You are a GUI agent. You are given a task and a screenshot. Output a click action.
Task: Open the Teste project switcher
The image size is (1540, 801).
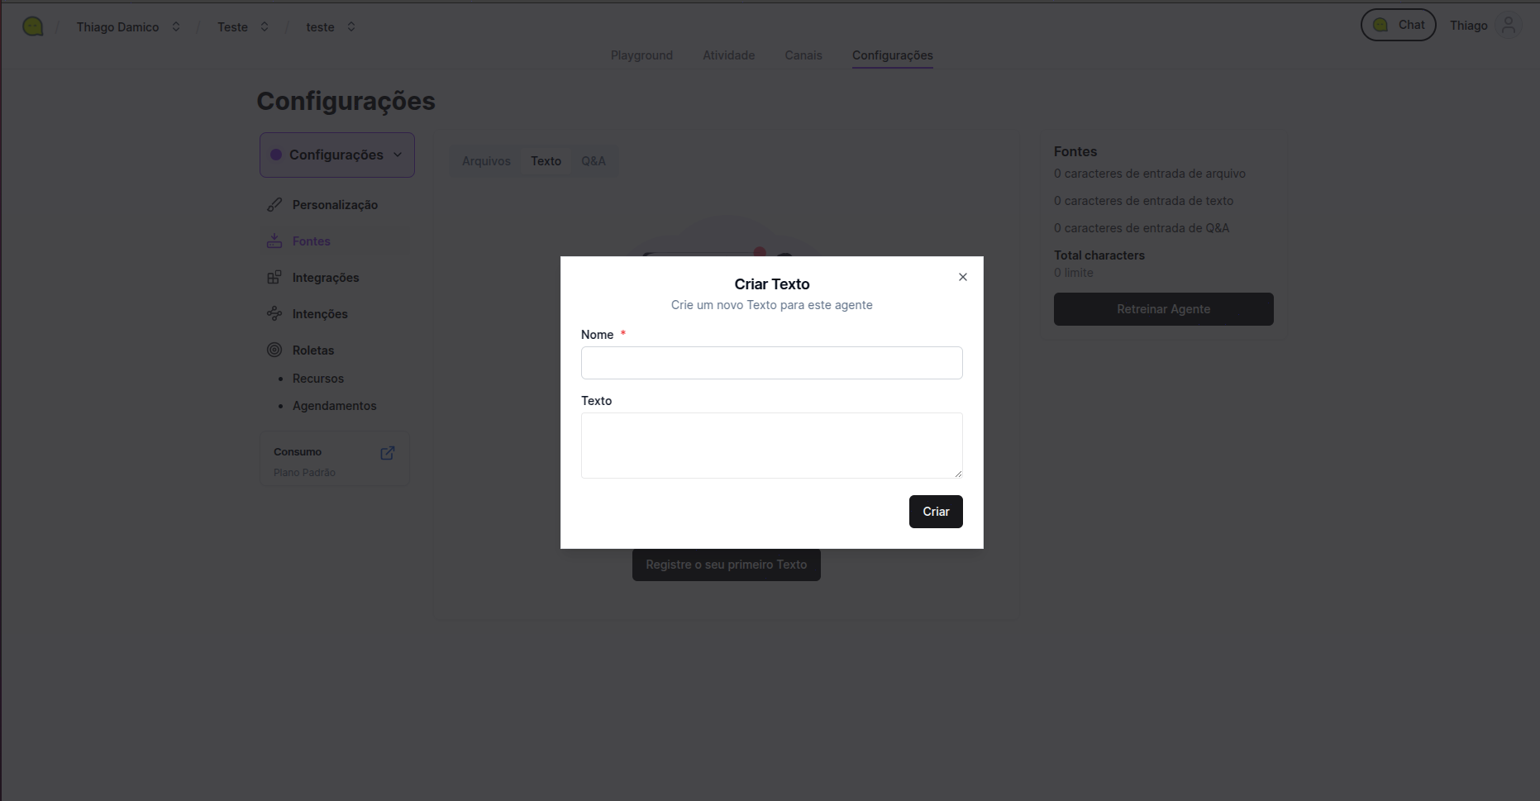click(265, 26)
